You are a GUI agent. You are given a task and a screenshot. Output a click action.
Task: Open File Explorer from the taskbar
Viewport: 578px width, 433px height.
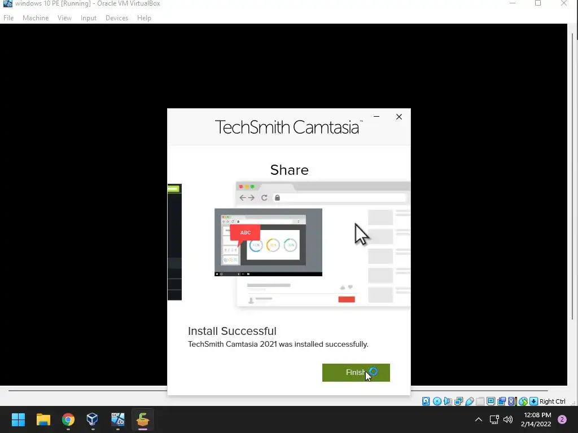(x=43, y=419)
